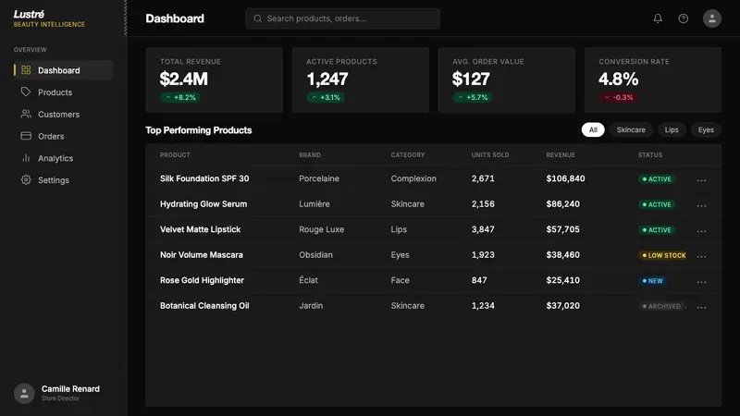The width and height of the screenshot is (740, 416).
Task: Click the Low Stock status badge
Action: point(663,255)
